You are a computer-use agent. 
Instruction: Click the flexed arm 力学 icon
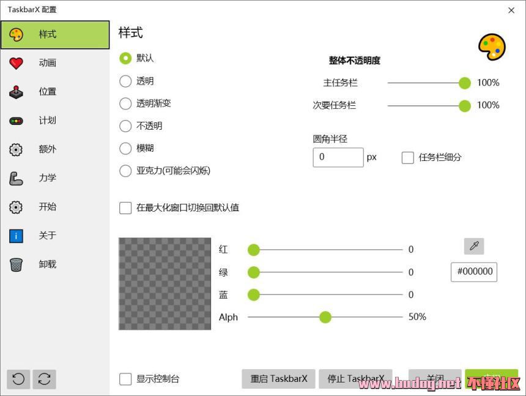click(x=16, y=178)
